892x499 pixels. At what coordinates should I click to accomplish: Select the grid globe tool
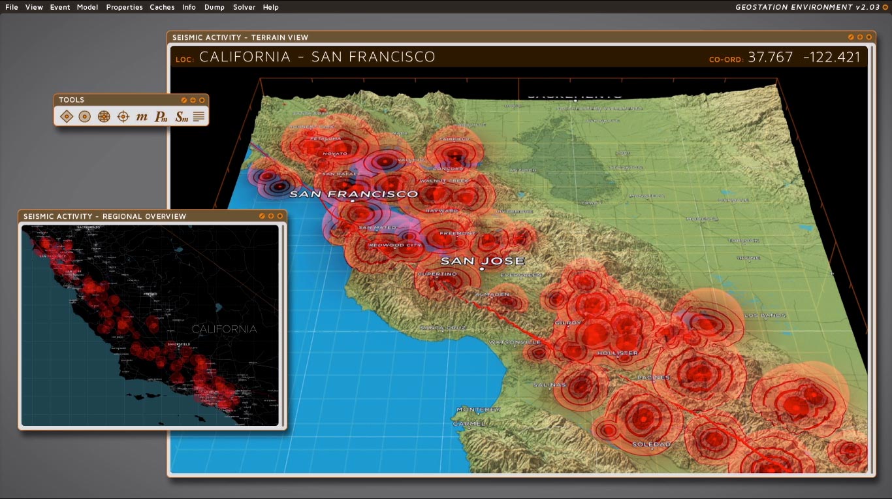[x=103, y=117]
